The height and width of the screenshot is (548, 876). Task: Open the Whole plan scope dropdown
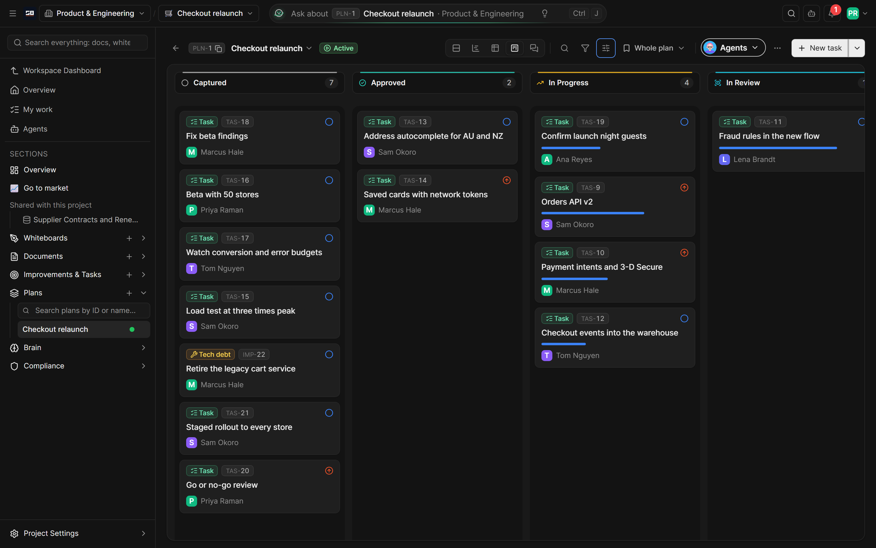pos(654,48)
